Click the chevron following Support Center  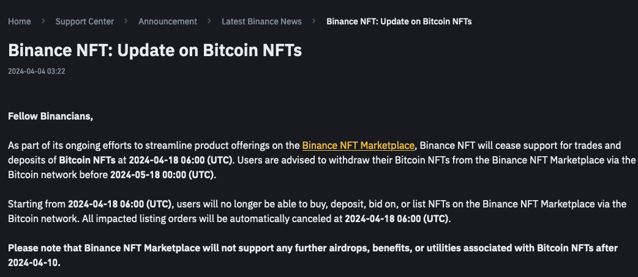point(126,21)
